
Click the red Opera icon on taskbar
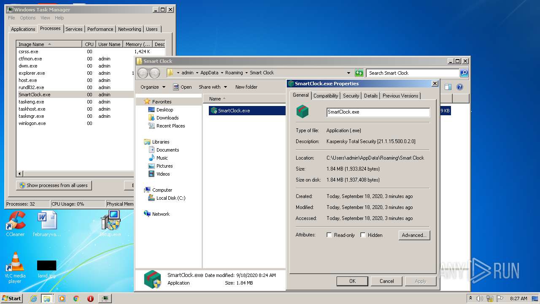90,299
